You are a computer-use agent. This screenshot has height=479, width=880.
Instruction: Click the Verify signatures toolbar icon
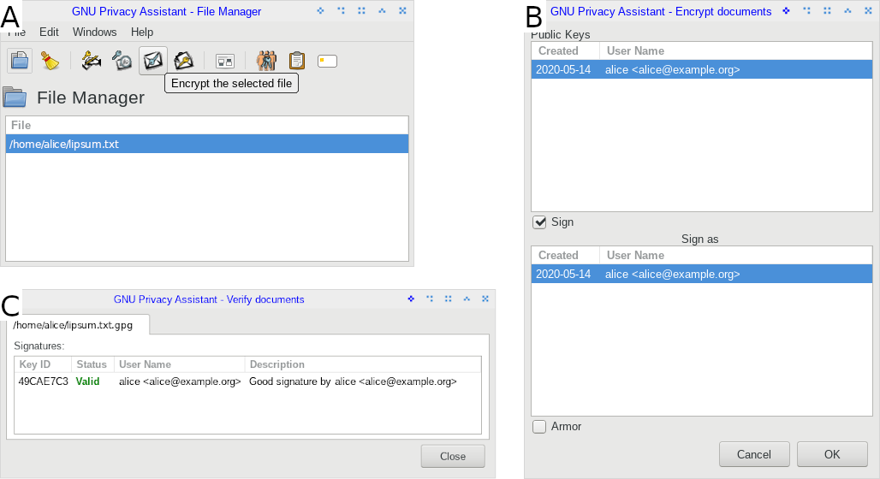coord(122,61)
